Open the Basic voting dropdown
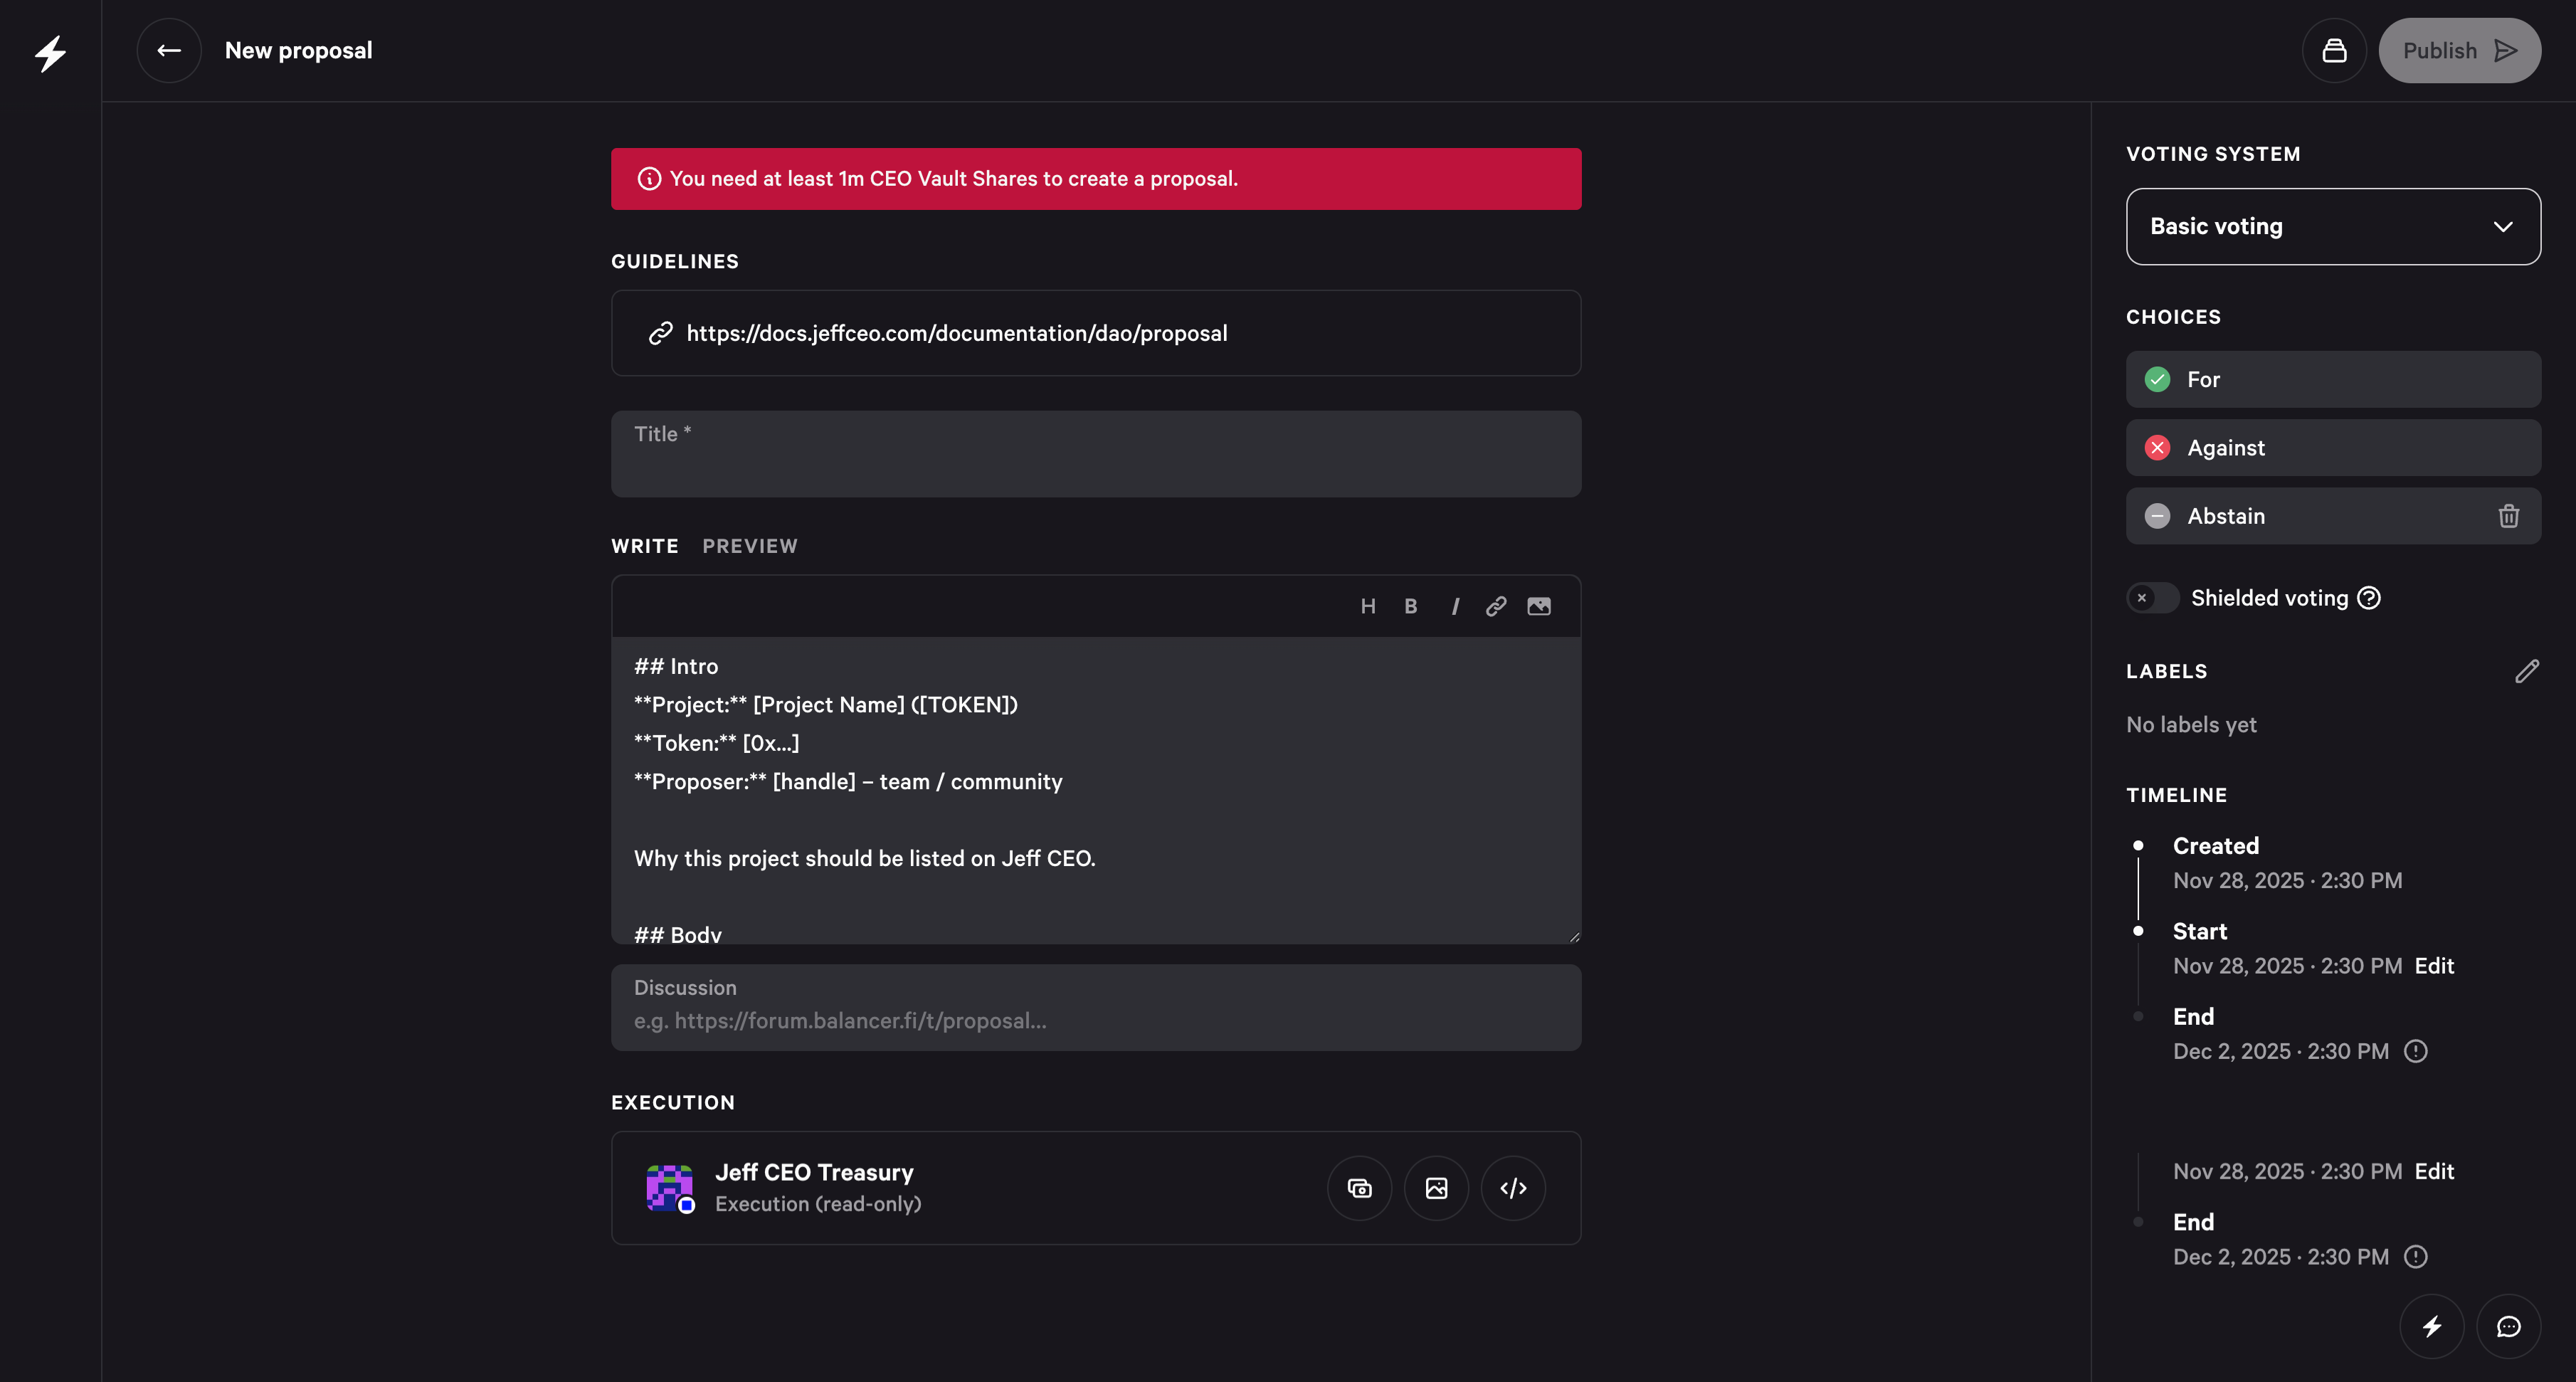The image size is (2576, 1382). 2332,226
